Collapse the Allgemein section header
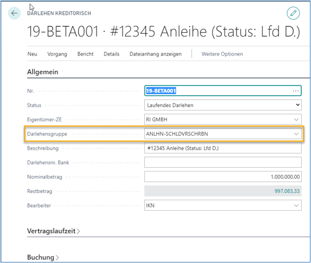This screenshot has width=311, height=263. [x=42, y=72]
